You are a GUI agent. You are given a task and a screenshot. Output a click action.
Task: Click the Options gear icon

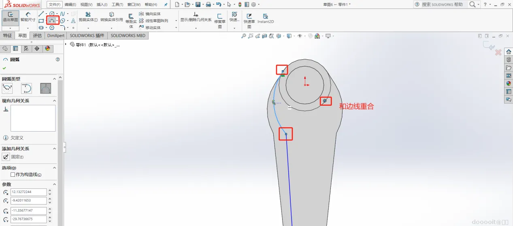pos(253,4)
